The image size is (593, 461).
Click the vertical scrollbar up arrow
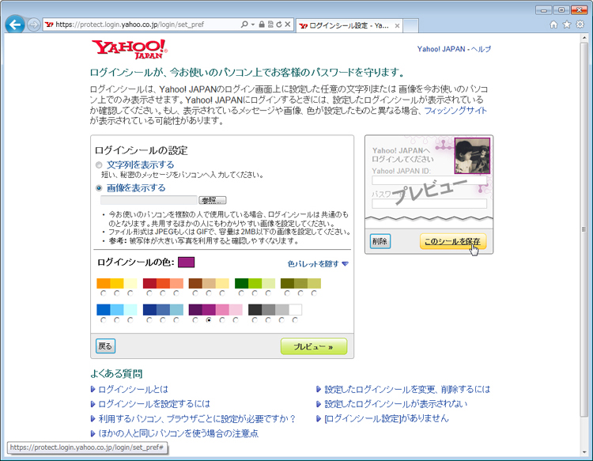[x=584, y=38]
